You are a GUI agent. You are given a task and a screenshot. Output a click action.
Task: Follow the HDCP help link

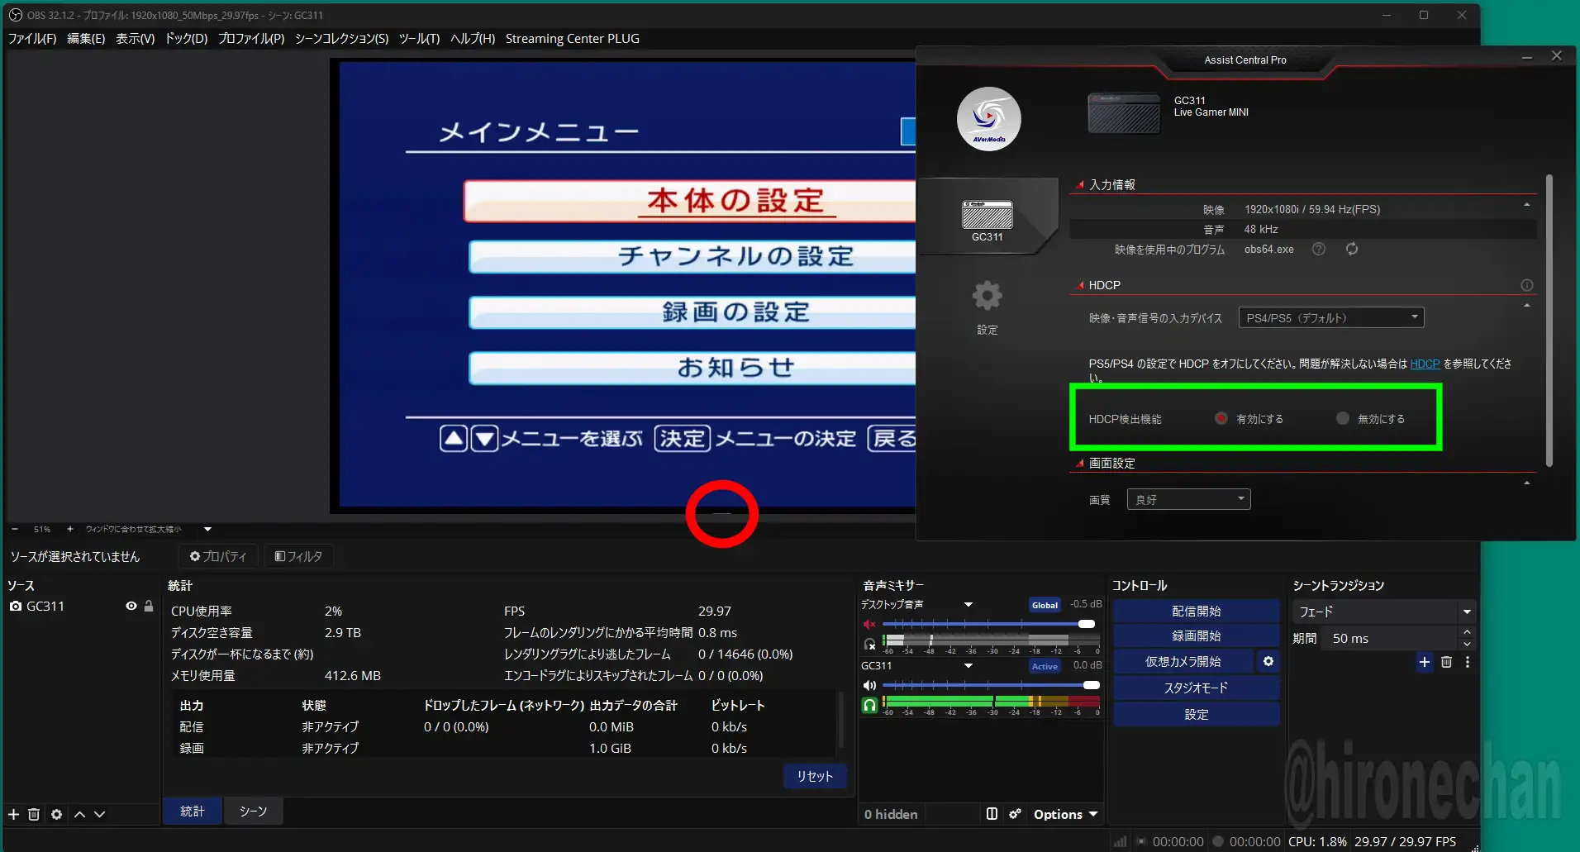pyautogui.click(x=1425, y=364)
